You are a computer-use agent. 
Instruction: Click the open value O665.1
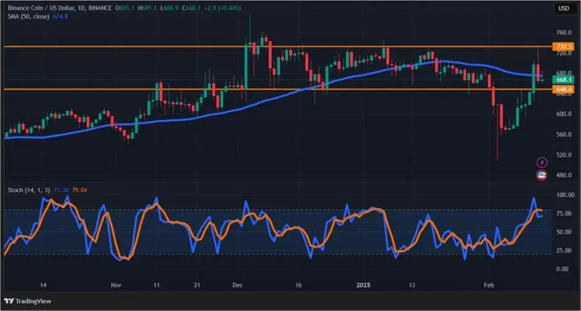pos(123,8)
